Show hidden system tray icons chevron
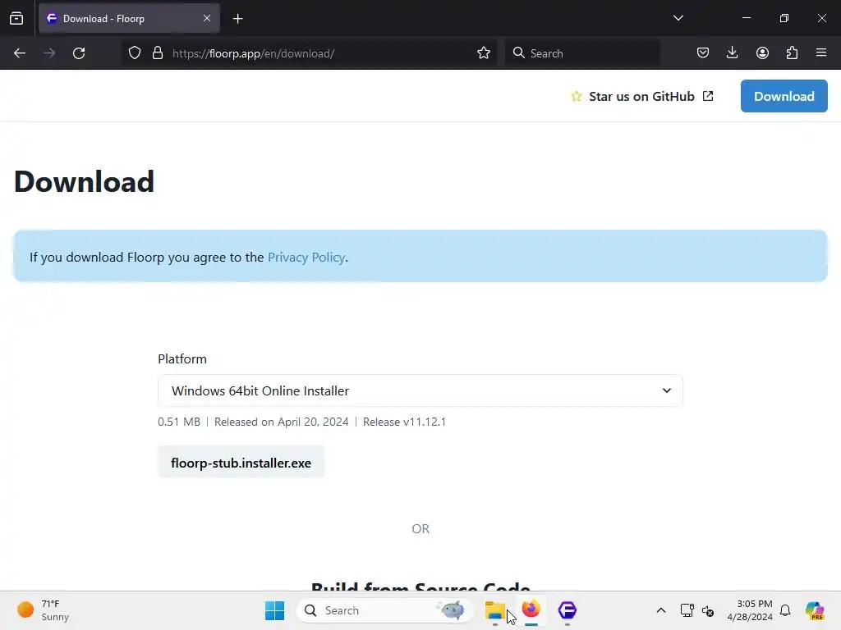Viewport: 841px width, 630px height. coord(661,610)
